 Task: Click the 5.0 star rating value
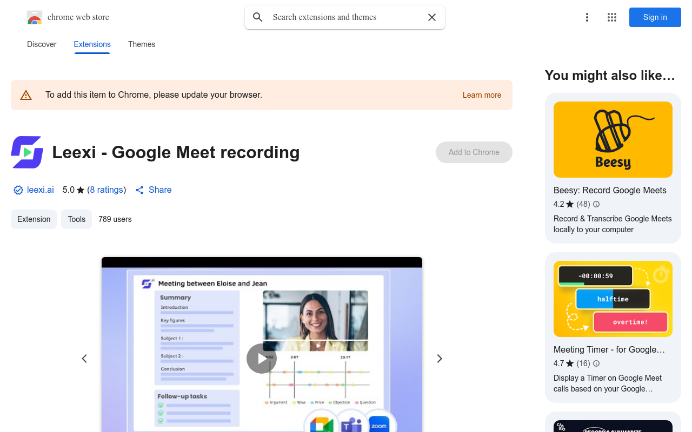[x=69, y=190]
